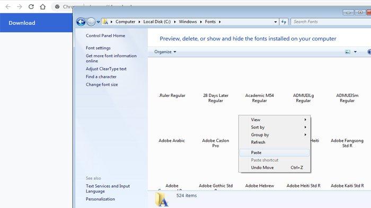
Task: Select the Adobe Caslon Pro font
Action: point(216,143)
